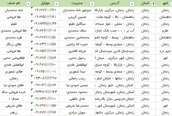
Task: Select the آدرس column header text
Action: pyautogui.click(x=115, y=3)
